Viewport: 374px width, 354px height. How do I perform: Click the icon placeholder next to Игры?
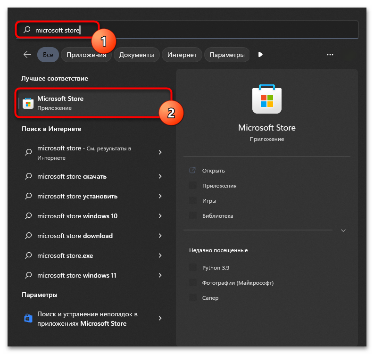click(193, 200)
